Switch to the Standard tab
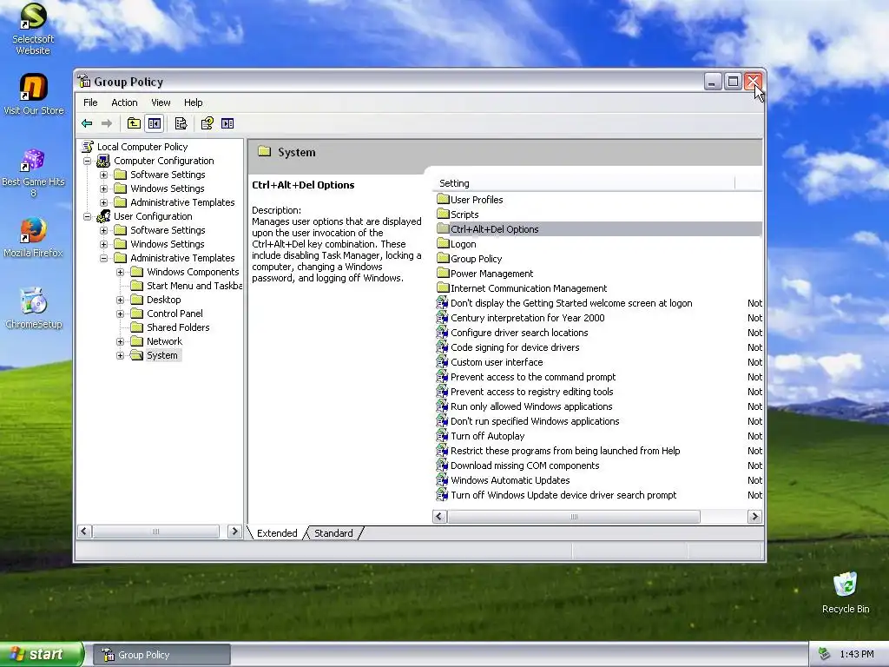Viewport: 889px width, 667px height. [333, 533]
